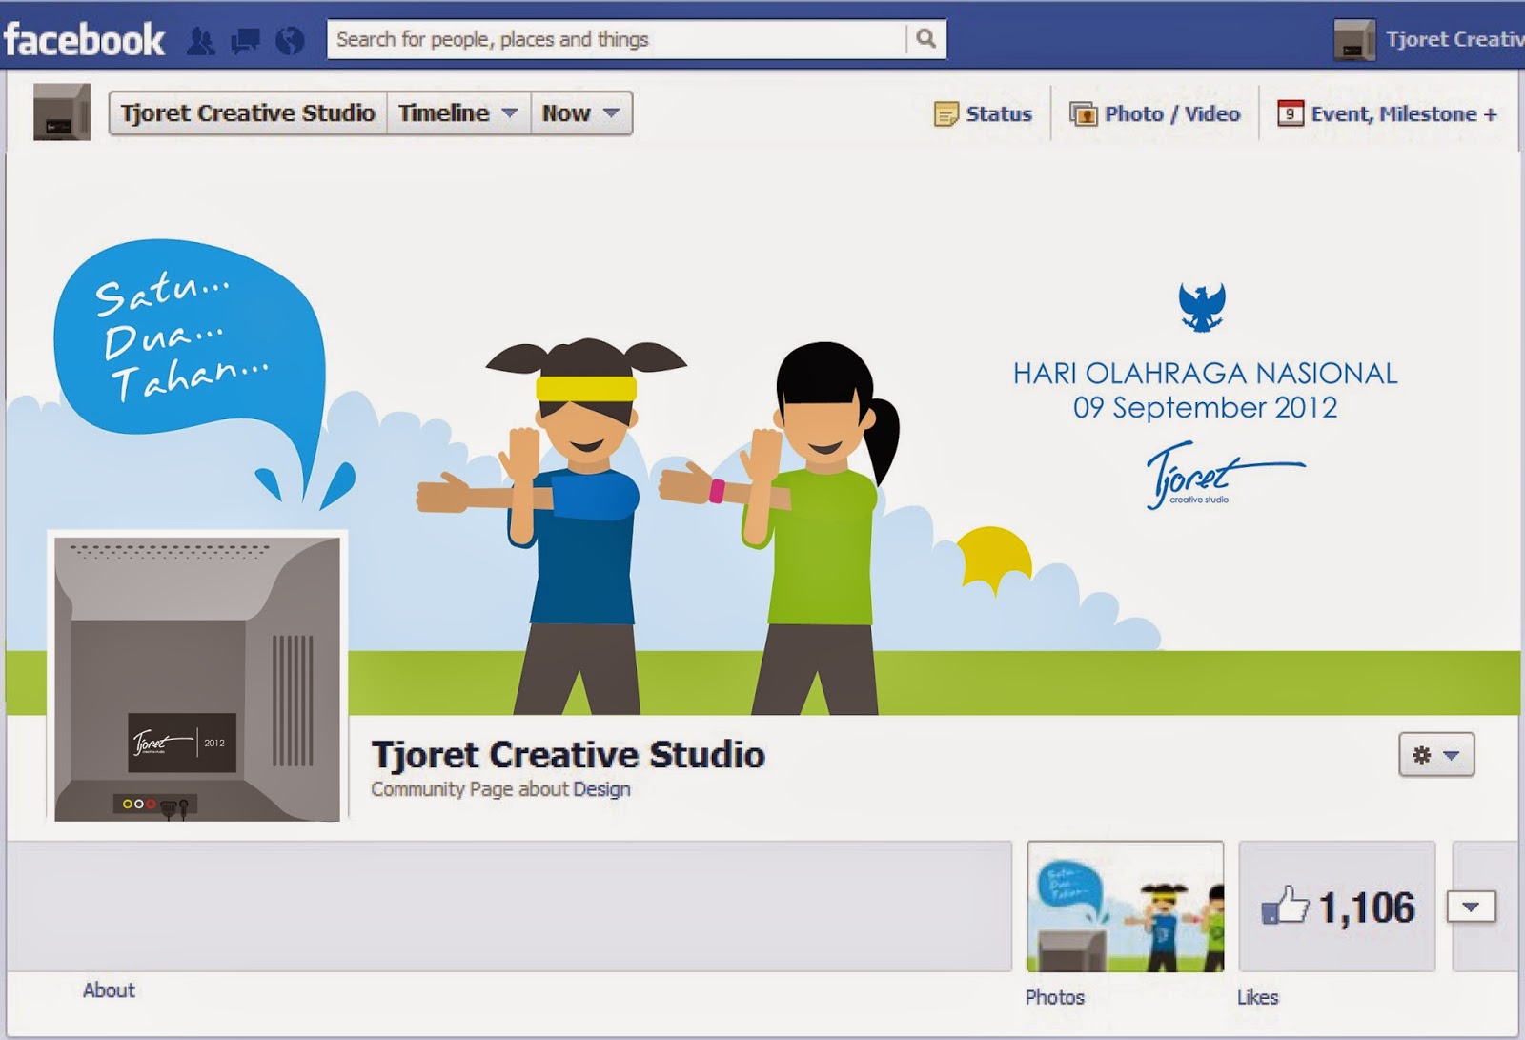Screen dimensions: 1525x1040
Task: Open the Photos thumbnail tile
Action: tap(1125, 907)
